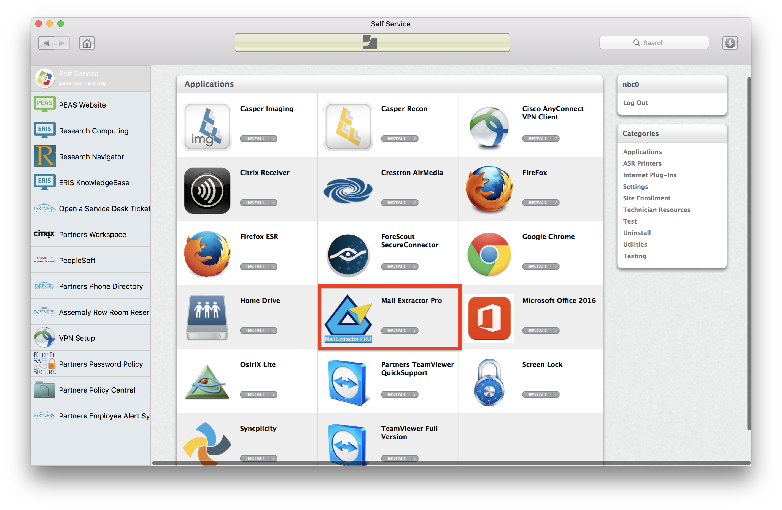The image size is (782, 510).
Task: Open the Technician Resources category
Action: 656,210
